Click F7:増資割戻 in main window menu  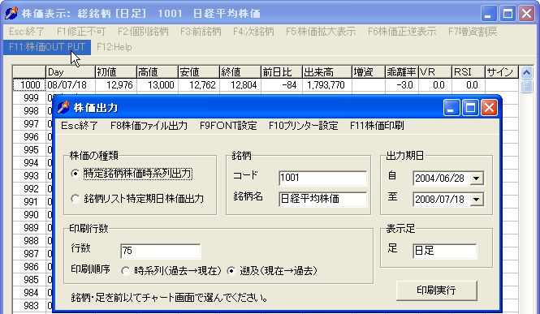tap(473, 32)
